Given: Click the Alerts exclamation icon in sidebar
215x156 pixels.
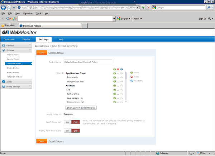Looking at the screenshot, I should point(4,81).
